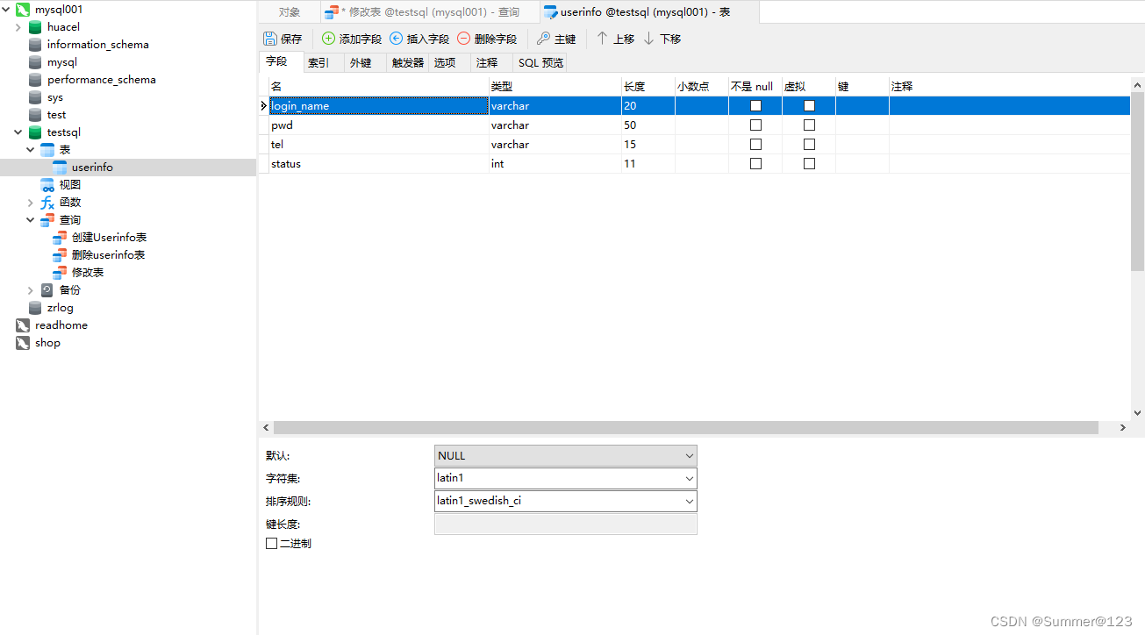Click the 修改表 query icon in tree
The image size is (1145, 635).
coord(60,273)
